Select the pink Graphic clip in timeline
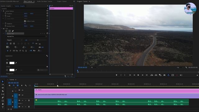Image resolution: width=199 pixels, height=112 pixels. pyautogui.click(x=117, y=91)
